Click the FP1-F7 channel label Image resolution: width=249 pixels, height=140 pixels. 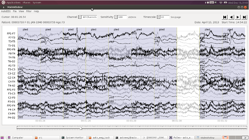click(x=11, y=34)
